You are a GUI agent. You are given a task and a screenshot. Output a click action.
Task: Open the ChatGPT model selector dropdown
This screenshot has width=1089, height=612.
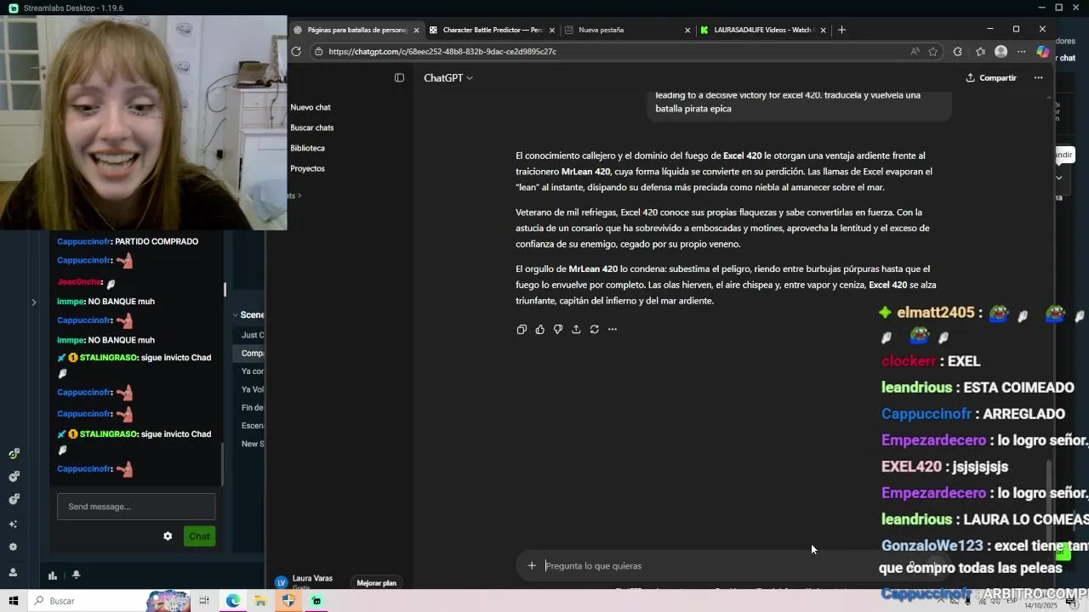448,77
